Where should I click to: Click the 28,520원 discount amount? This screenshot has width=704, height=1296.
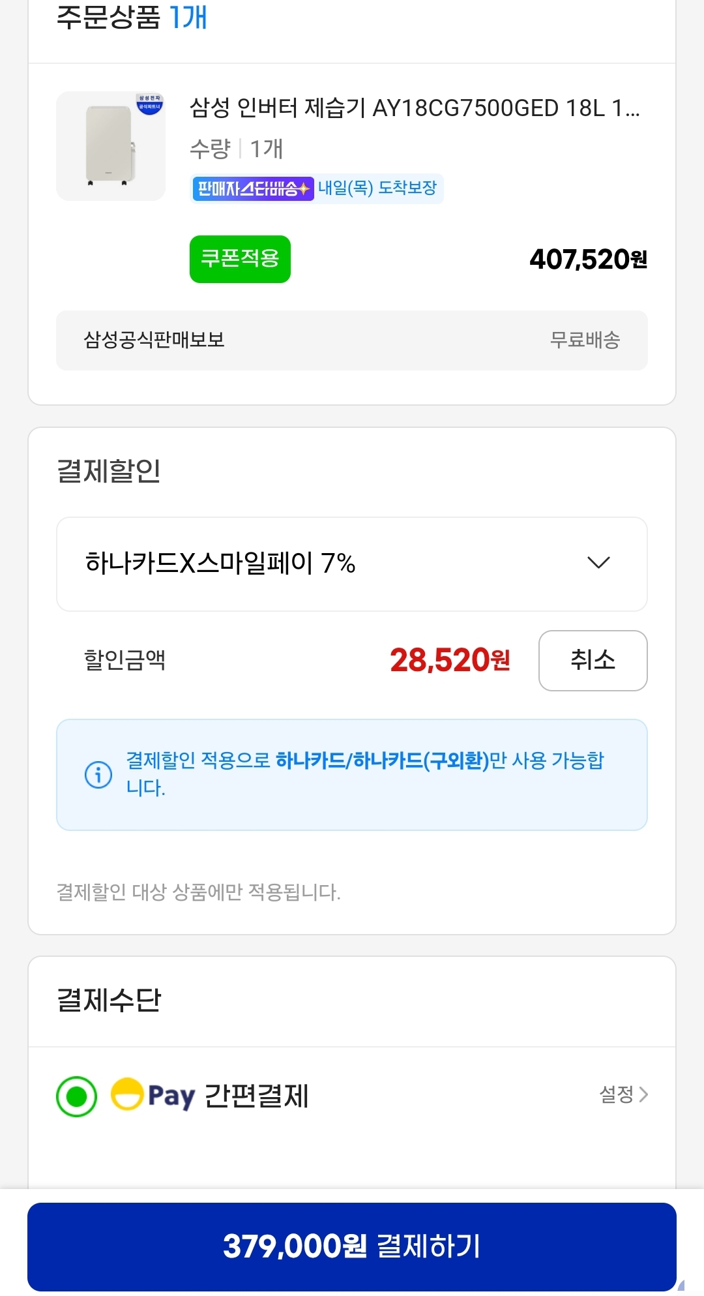[450, 660]
